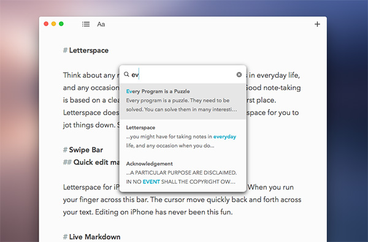Select 'Every Program is a Puzzle' result

tap(183, 101)
